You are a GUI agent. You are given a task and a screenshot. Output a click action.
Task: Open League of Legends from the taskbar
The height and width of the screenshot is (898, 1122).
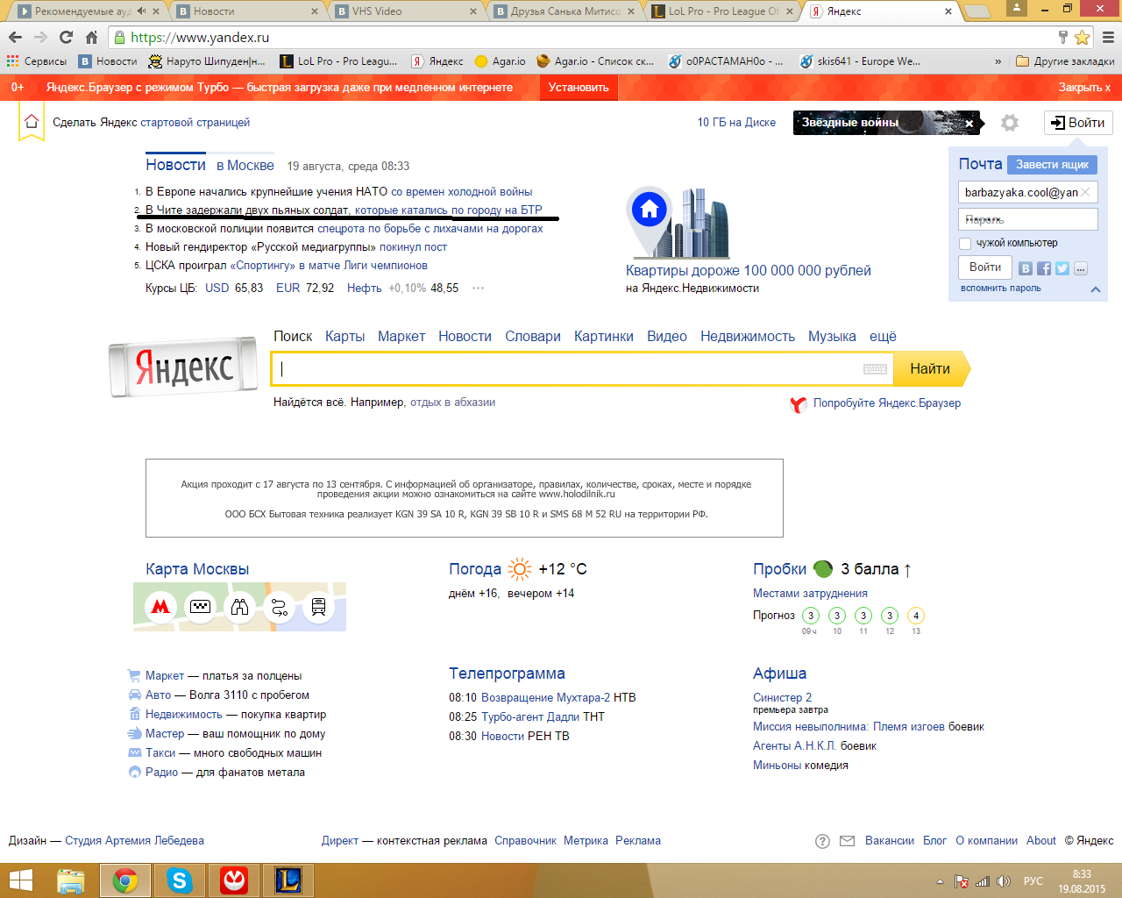pyautogui.click(x=288, y=880)
